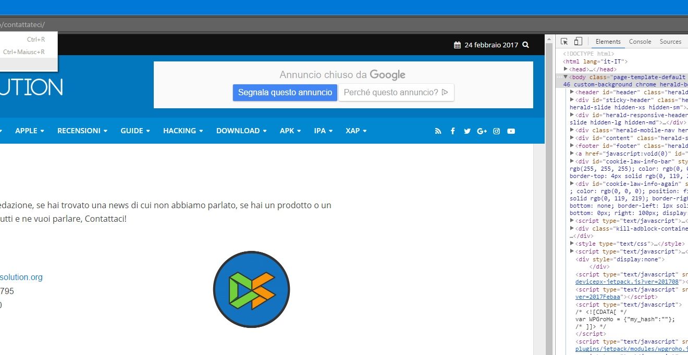This screenshot has height=355, width=688.
Task: Open the IPA dropdown menu
Action: pyautogui.click(x=323, y=131)
